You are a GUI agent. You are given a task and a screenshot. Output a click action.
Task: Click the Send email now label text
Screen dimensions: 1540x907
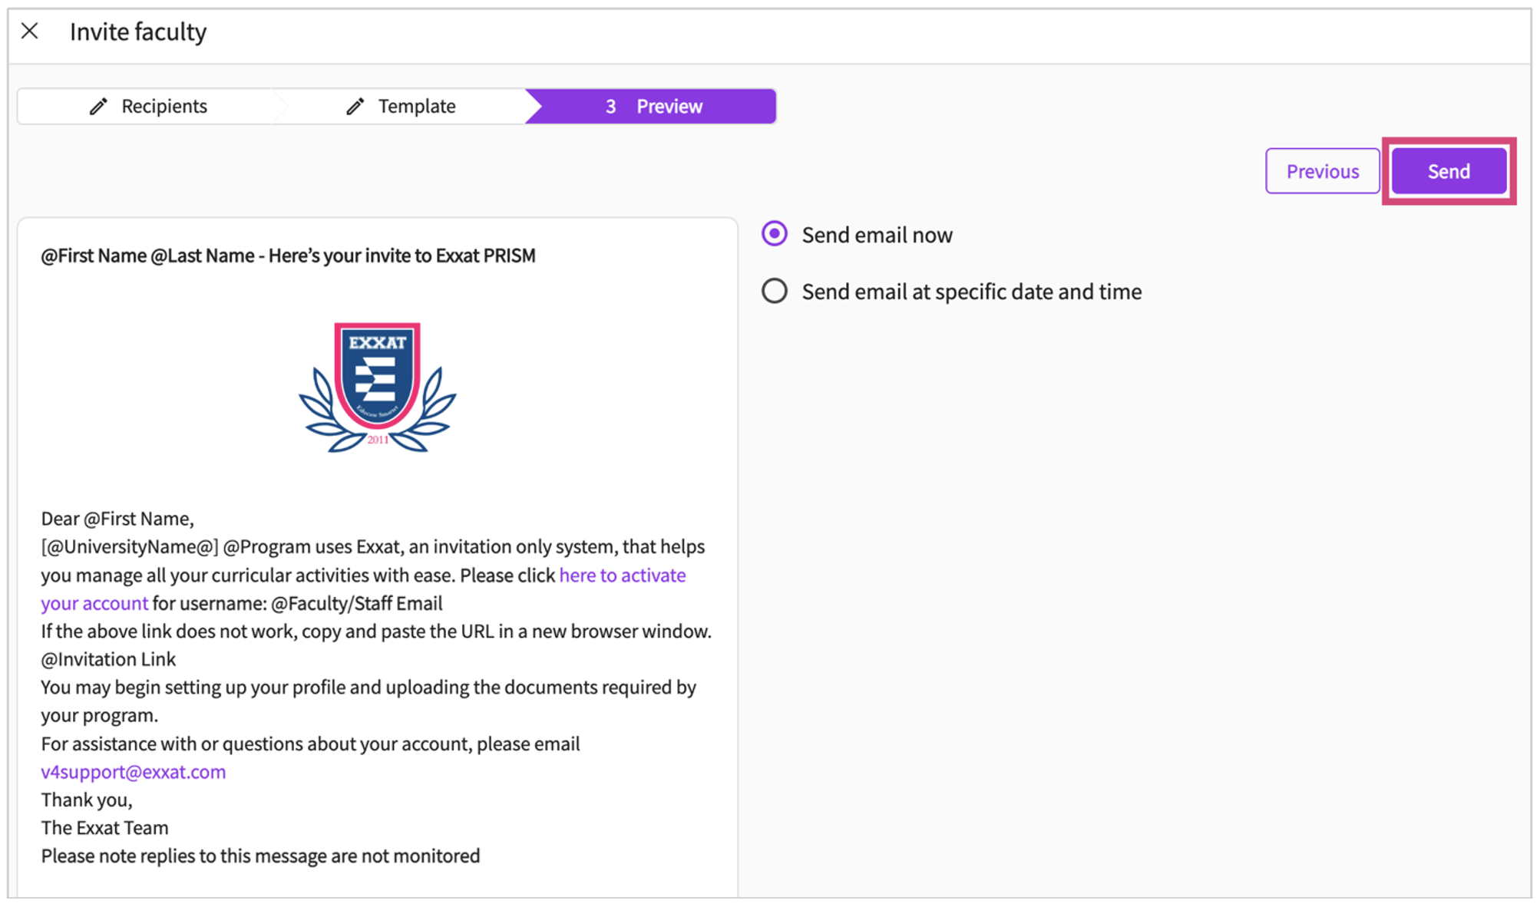coord(877,235)
